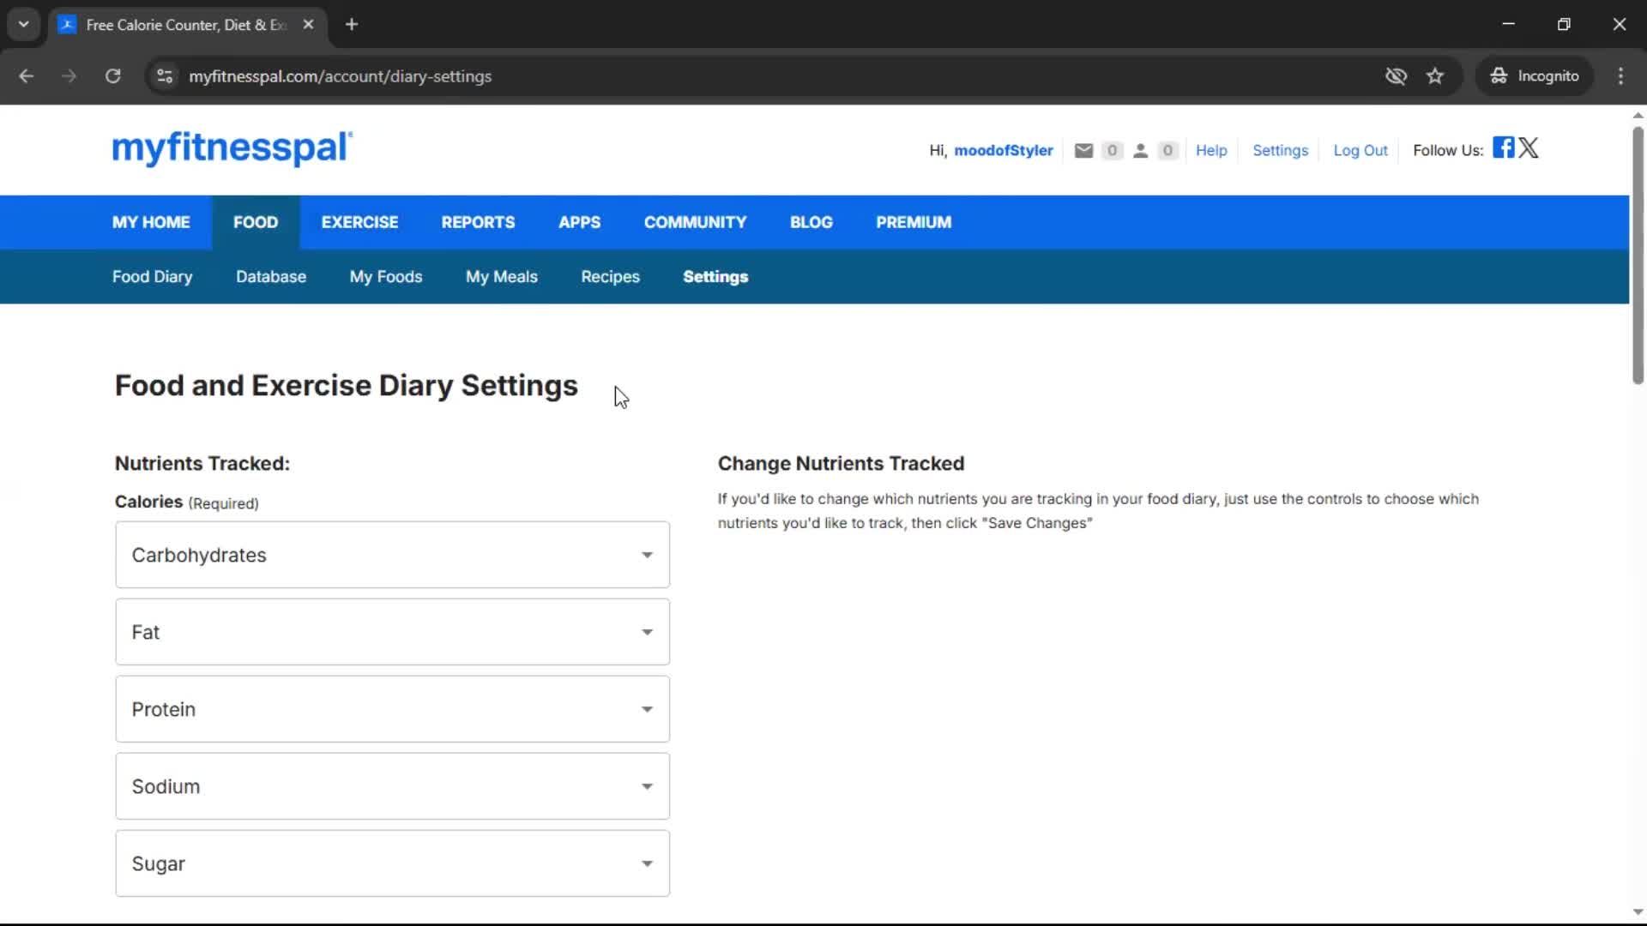The width and height of the screenshot is (1647, 926).
Task: Expand the Carbohydrates nutrient dropdown
Action: [392, 555]
